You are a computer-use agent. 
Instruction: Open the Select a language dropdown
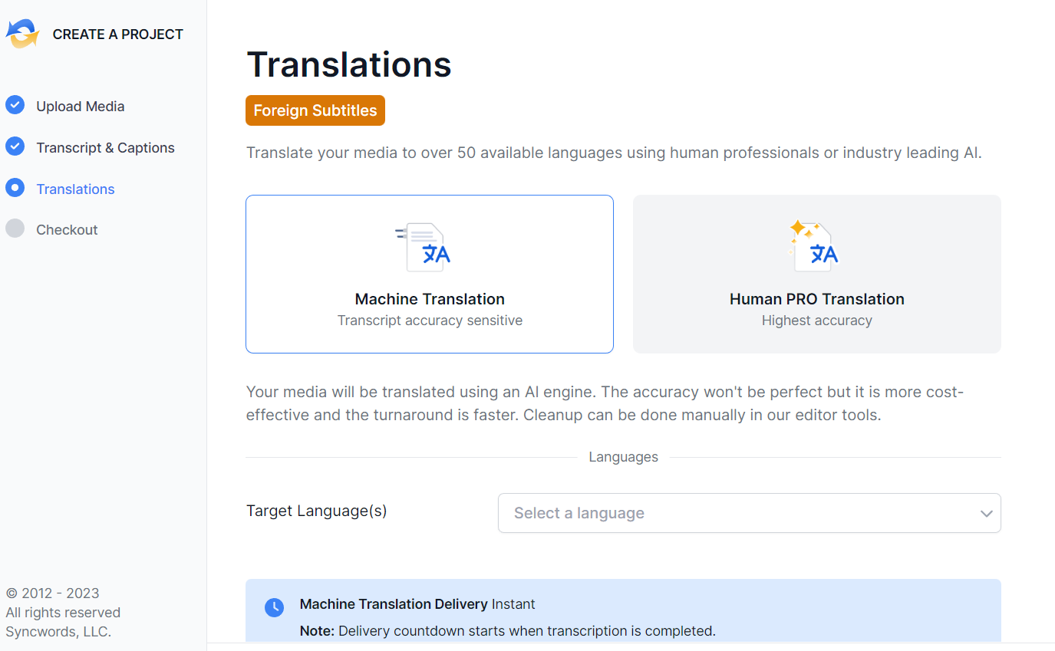tap(750, 513)
